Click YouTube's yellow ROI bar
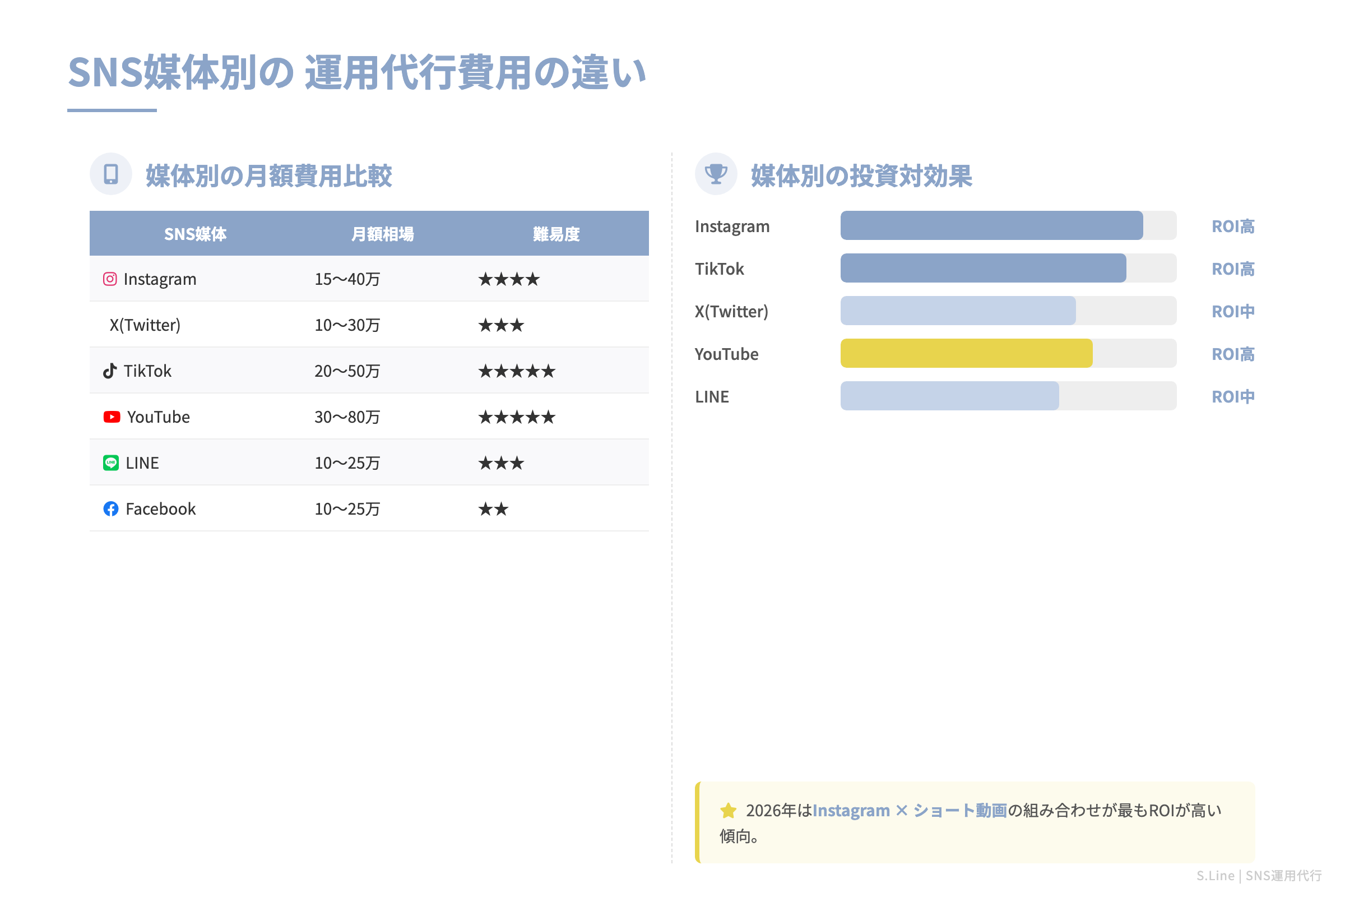The image size is (1345, 897). click(x=966, y=354)
